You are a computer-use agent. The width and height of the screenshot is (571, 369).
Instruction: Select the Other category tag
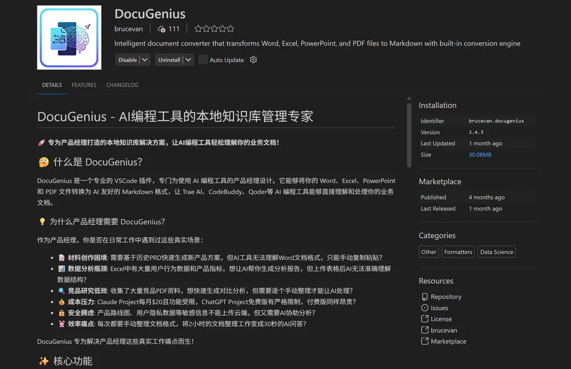(429, 252)
